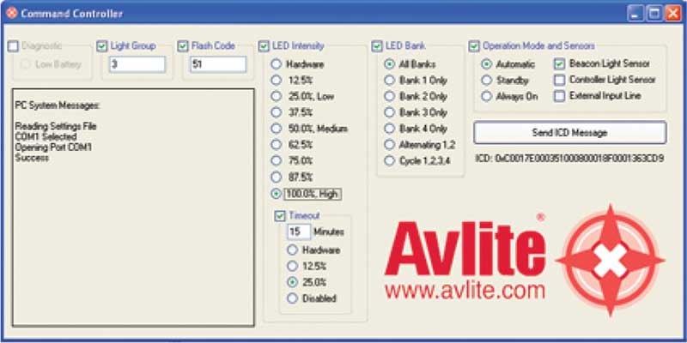Uncheck the Beacon Light Sensor checkbox
Viewport: 687px width, 343px height.
click(560, 63)
